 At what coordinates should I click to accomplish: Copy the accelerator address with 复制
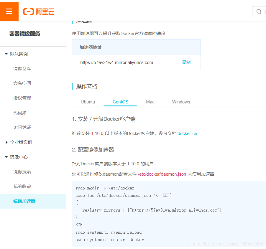pyautogui.click(x=186, y=62)
